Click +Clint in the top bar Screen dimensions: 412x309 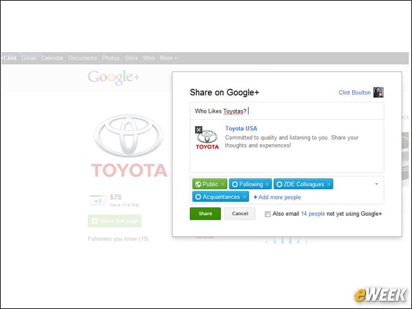(x=9, y=58)
